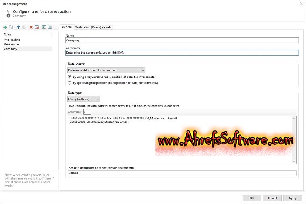Select the Bank name rule
Viewport: 306px width, 204px height.
click(x=27, y=44)
